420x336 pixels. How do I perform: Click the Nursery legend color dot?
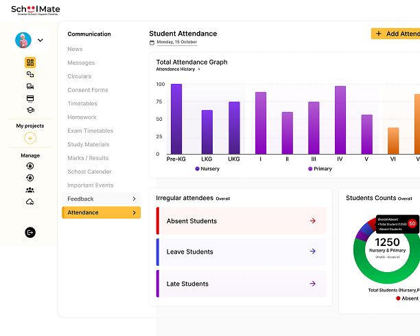198,168
